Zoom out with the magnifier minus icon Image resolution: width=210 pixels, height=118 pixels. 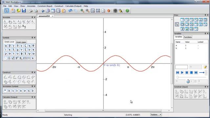point(88,10)
